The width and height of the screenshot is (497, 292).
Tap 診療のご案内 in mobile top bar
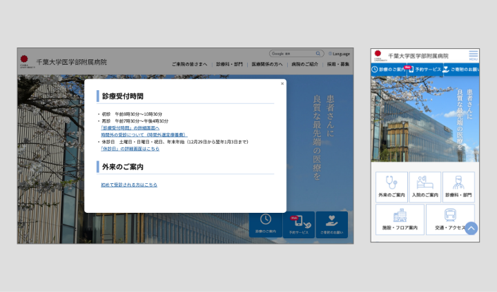coord(388,70)
